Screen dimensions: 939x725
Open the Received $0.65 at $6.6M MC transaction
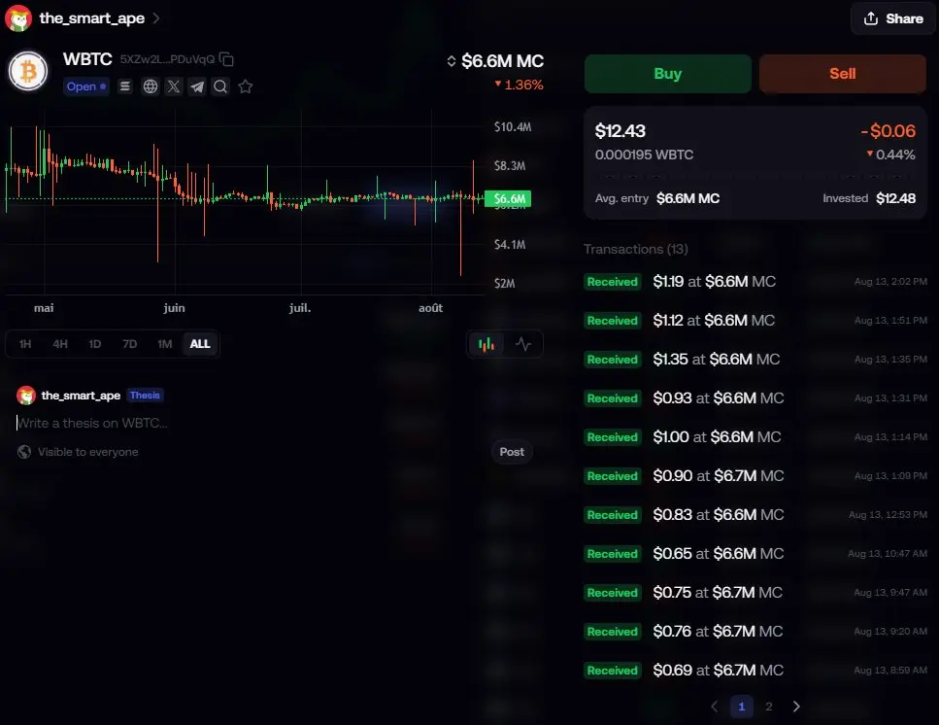tap(755, 554)
